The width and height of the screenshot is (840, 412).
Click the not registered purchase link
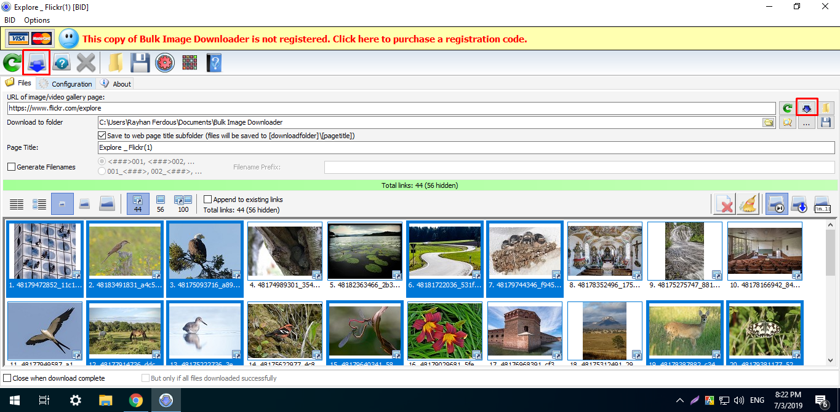click(x=305, y=39)
